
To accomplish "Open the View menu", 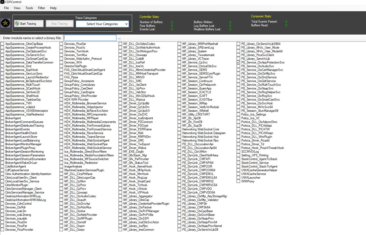I will coord(17,8).
